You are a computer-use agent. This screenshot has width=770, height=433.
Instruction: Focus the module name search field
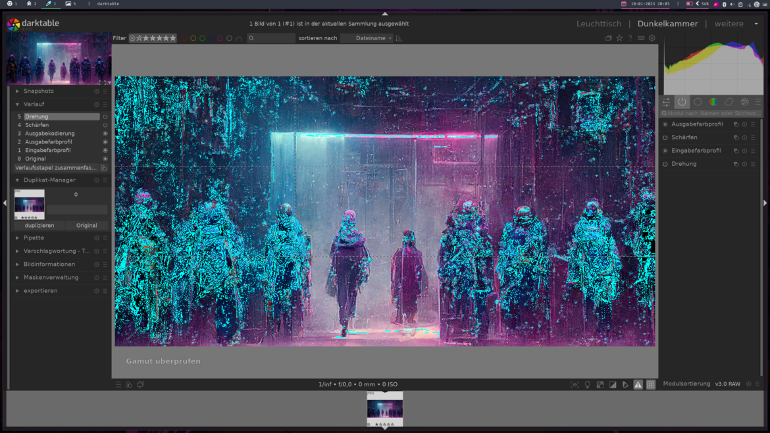click(711, 113)
